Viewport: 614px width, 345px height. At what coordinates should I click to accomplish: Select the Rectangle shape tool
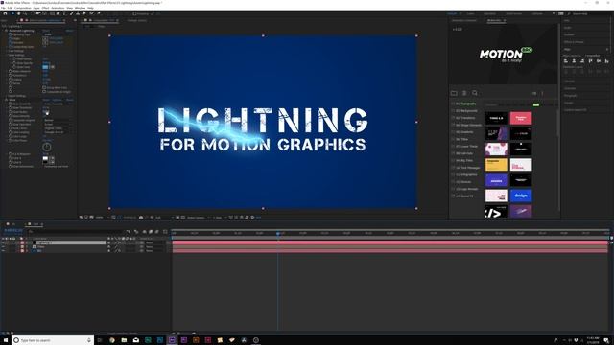tap(52, 13)
